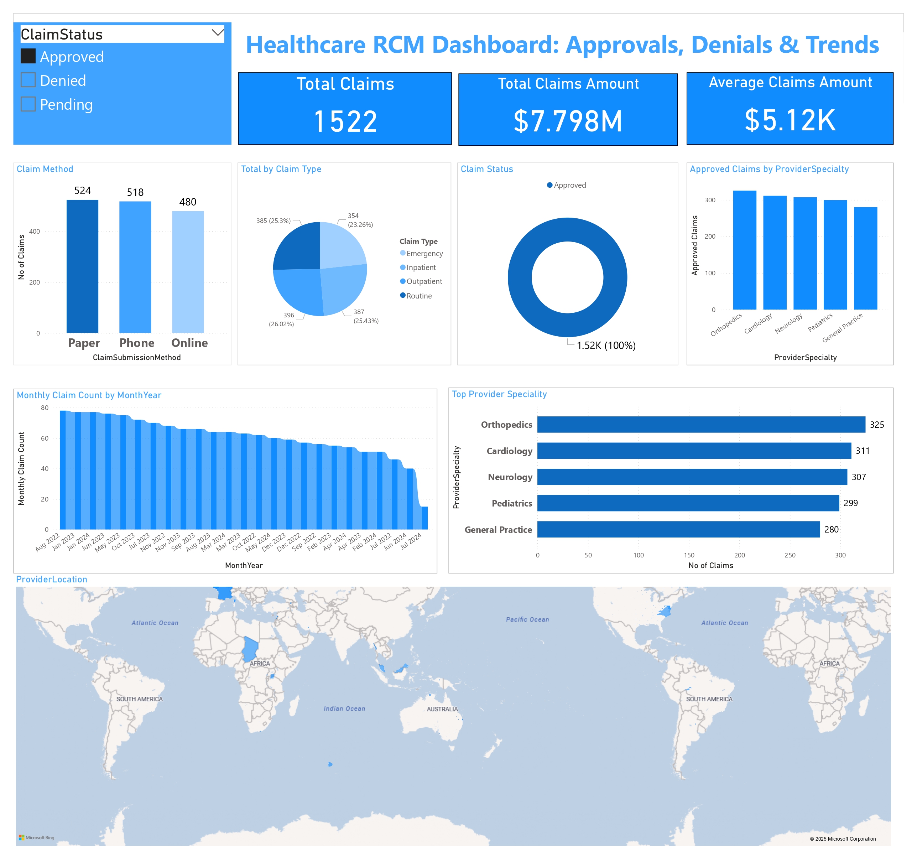
Task: Click the Cardiology bar labeled 311
Action: click(x=694, y=451)
